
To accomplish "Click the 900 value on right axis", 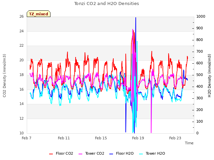I will point(200,28).
